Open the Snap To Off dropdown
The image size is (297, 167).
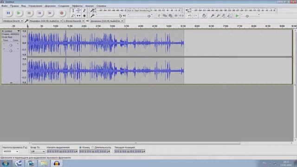(x=38, y=152)
